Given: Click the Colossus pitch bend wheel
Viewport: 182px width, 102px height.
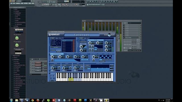Looking at the screenshot, I should (x=51, y=77).
